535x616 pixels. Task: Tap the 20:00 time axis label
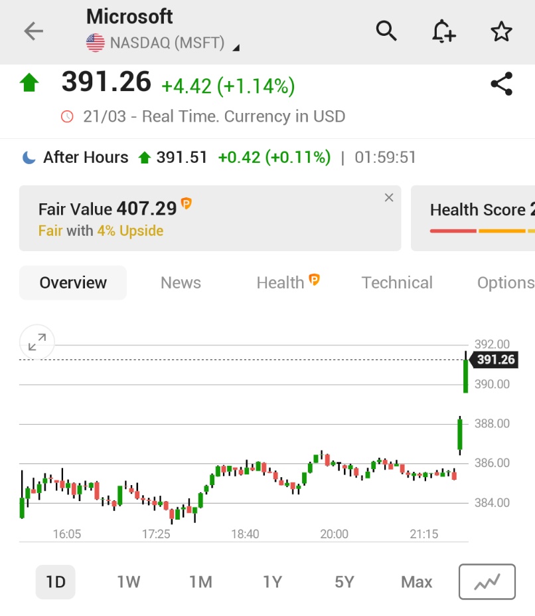(x=334, y=534)
